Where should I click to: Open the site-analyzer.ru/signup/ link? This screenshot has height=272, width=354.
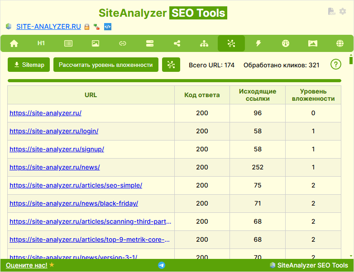click(x=57, y=149)
